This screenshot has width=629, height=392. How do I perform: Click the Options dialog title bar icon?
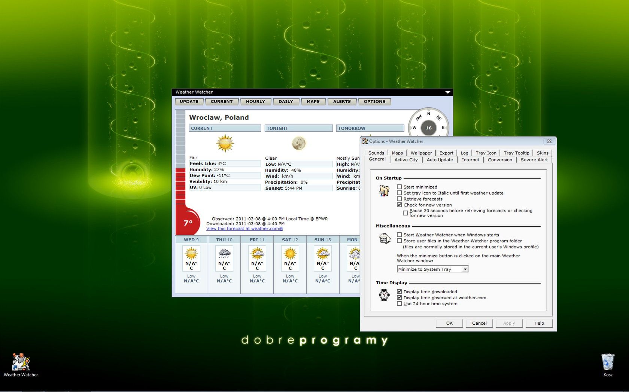[364, 141]
